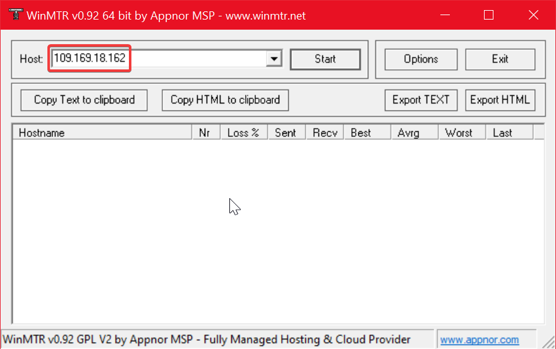Click the Avrg column header
556x349 pixels.
click(x=408, y=133)
